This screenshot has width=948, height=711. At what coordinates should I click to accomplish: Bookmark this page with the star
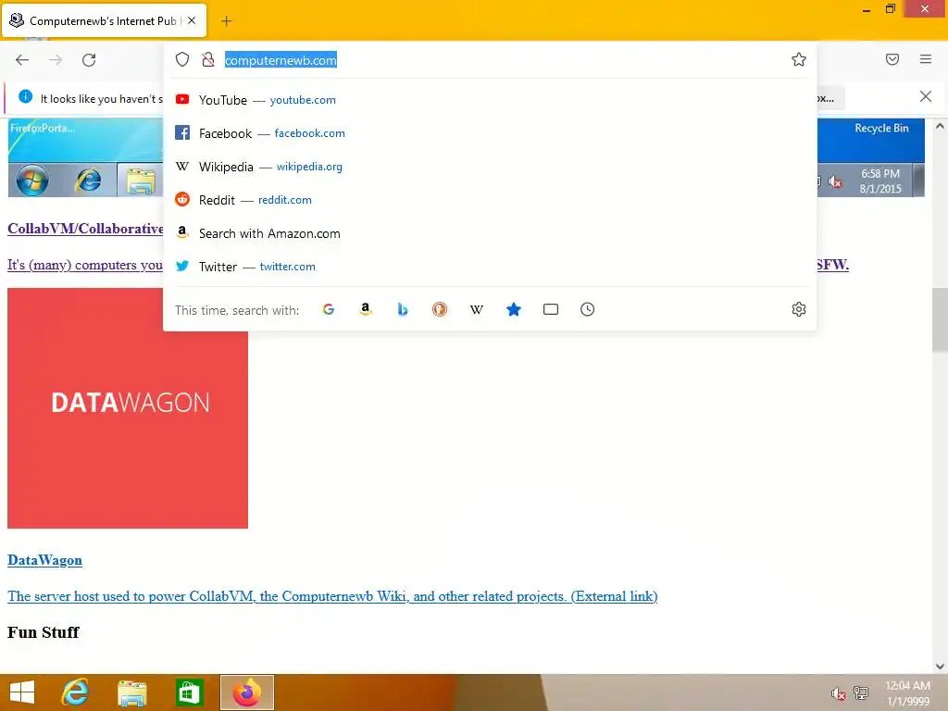799,59
